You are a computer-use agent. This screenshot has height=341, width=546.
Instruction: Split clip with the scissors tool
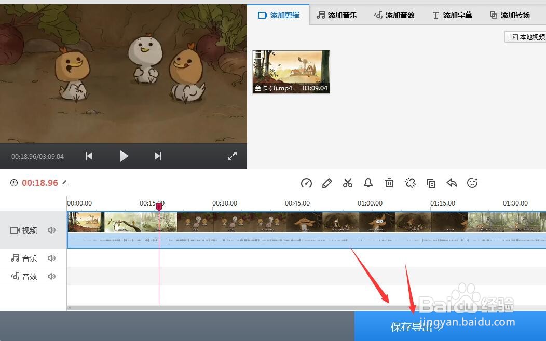[348, 183]
